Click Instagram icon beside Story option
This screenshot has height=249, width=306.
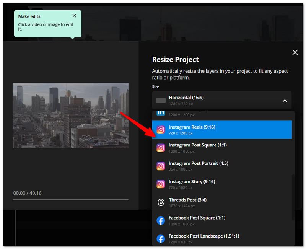(x=161, y=184)
